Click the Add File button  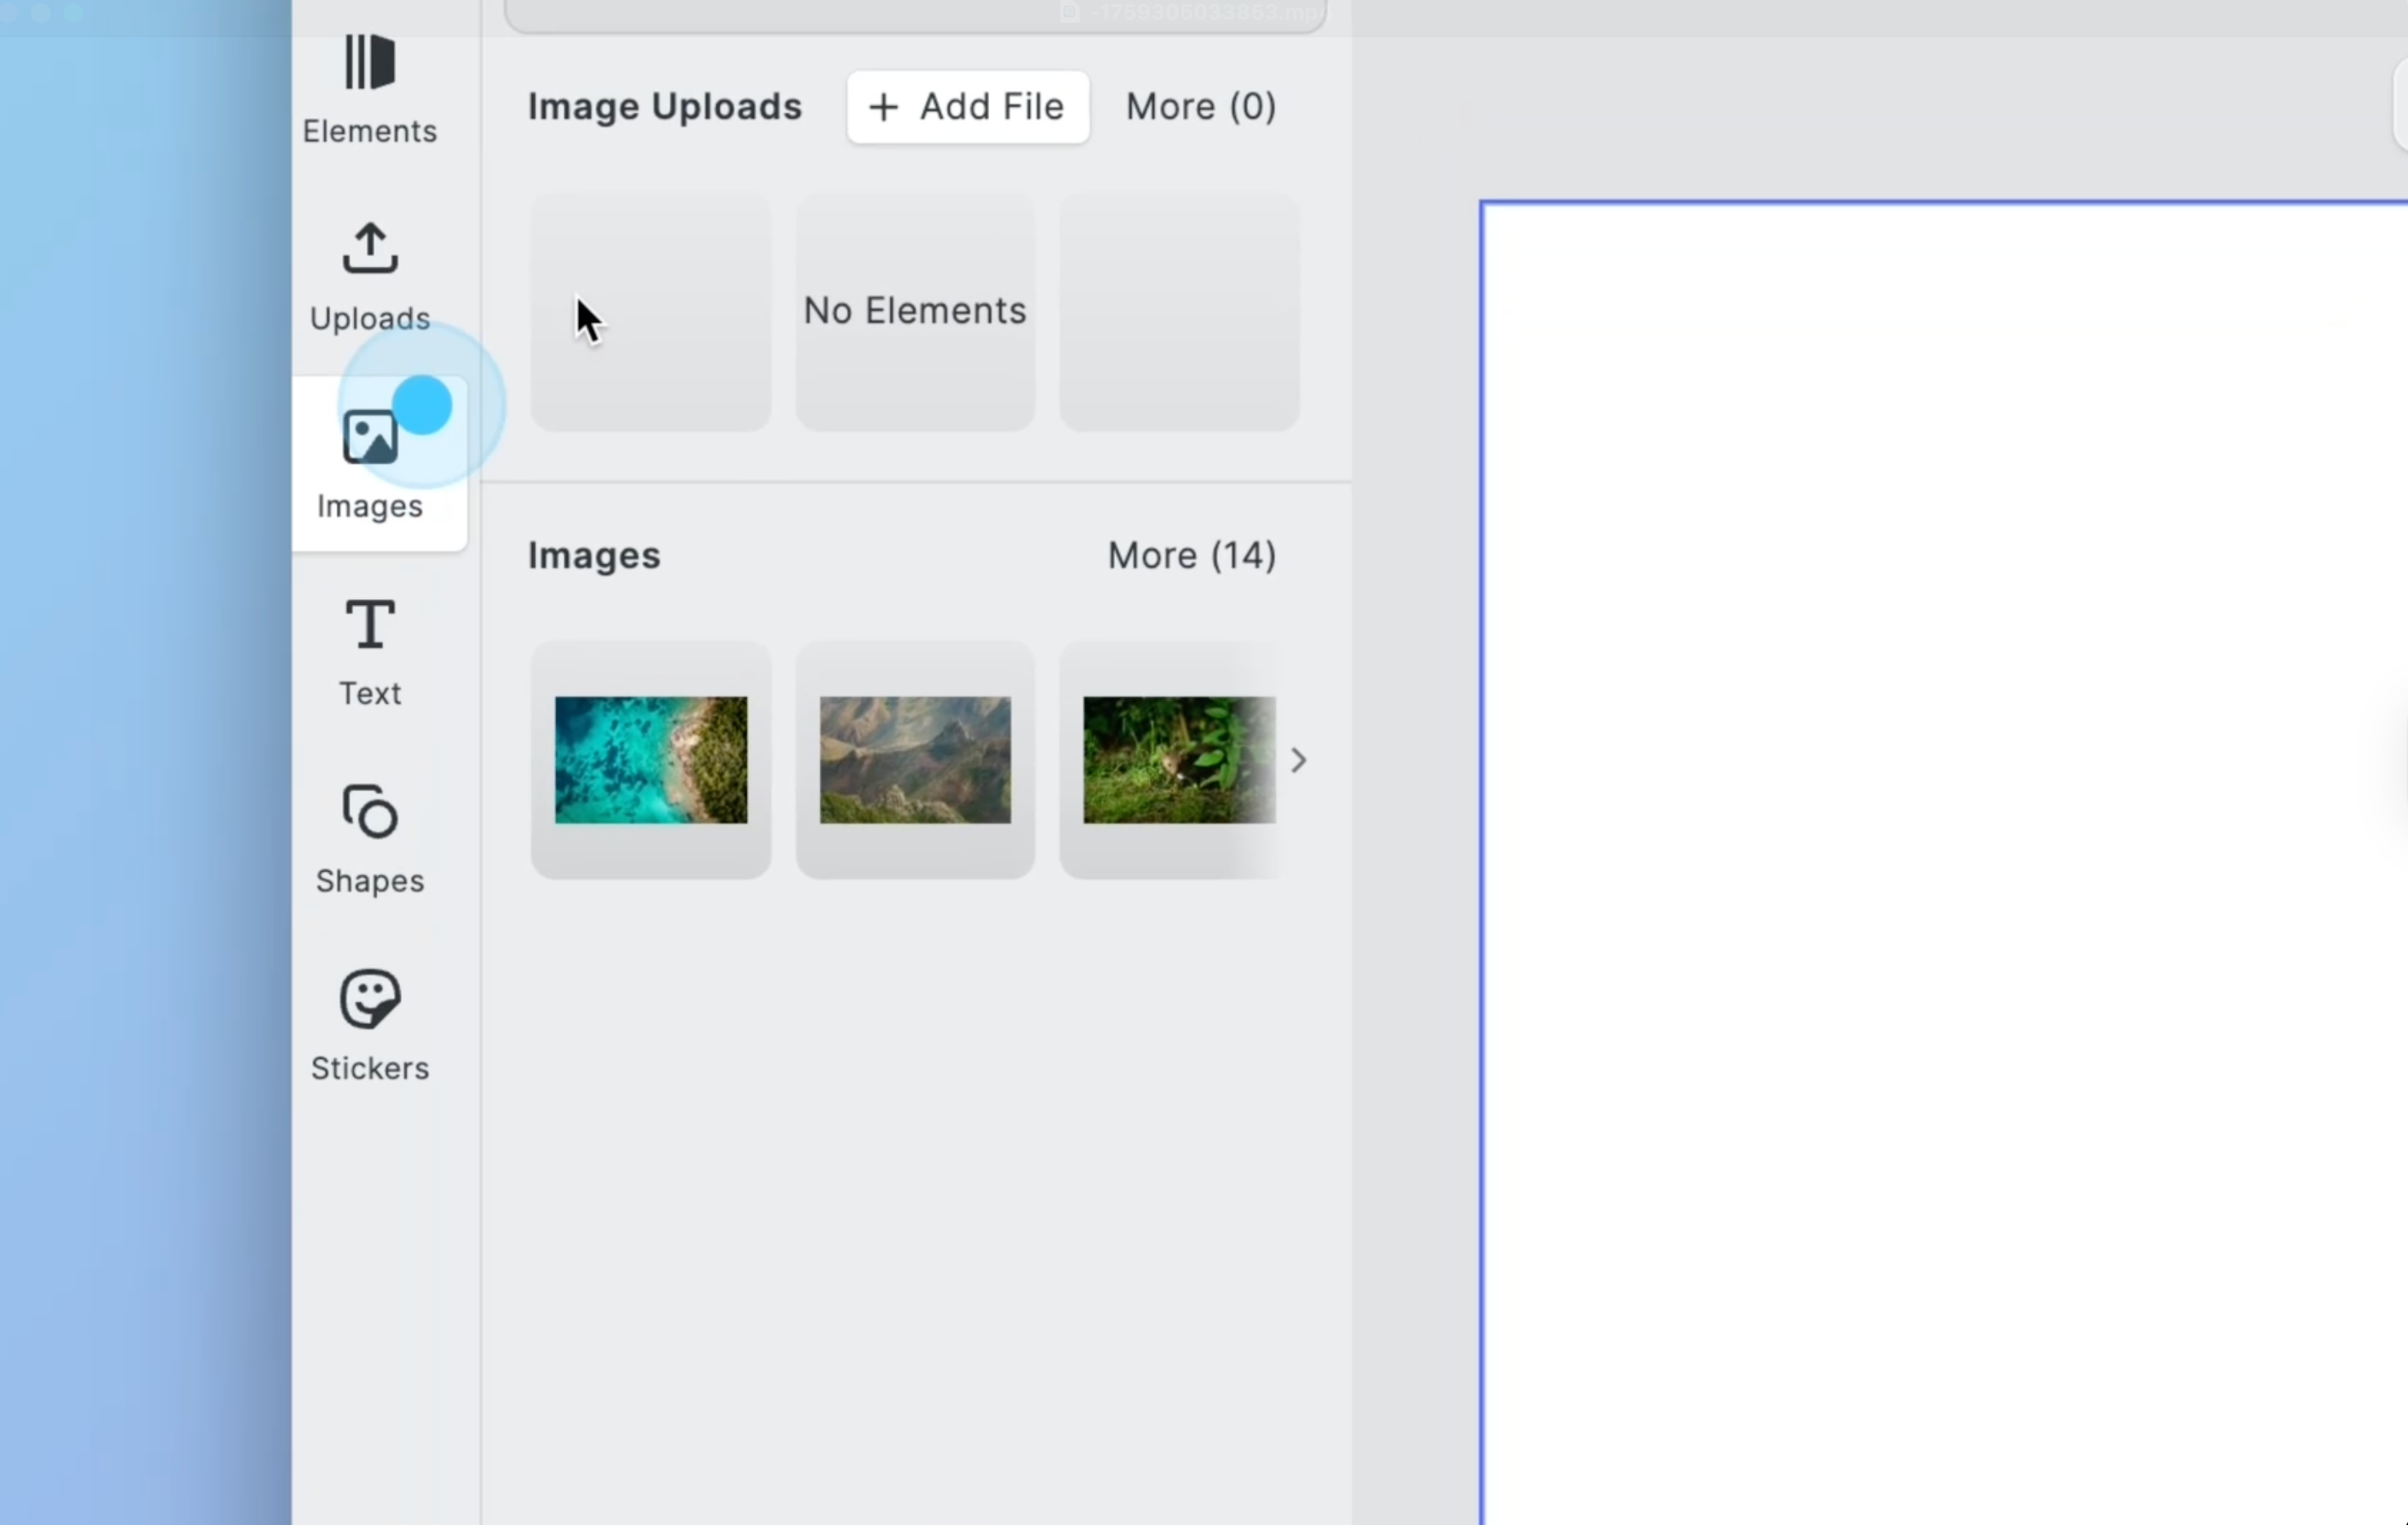coord(966,107)
